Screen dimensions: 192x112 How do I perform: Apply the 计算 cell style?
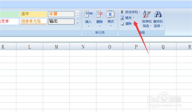point(61,14)
